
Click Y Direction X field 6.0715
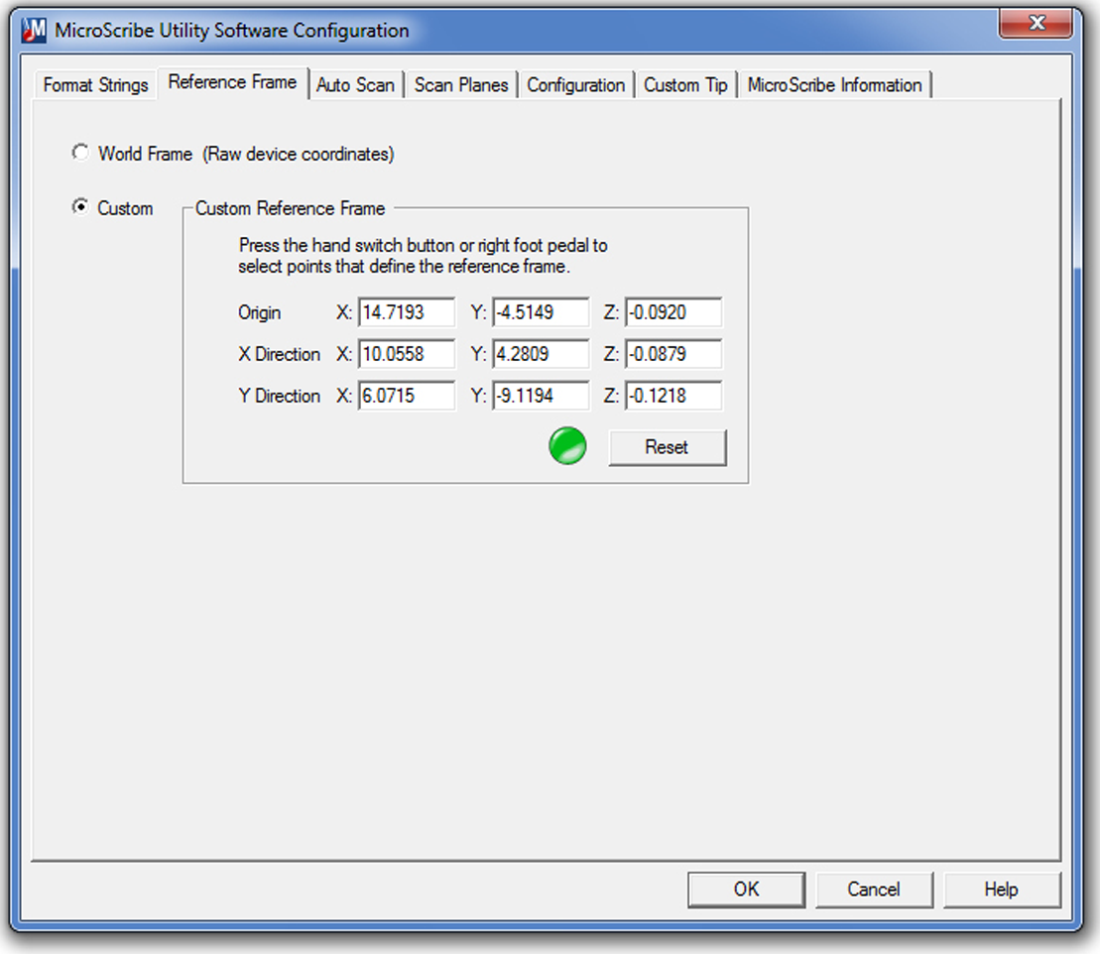407,396
